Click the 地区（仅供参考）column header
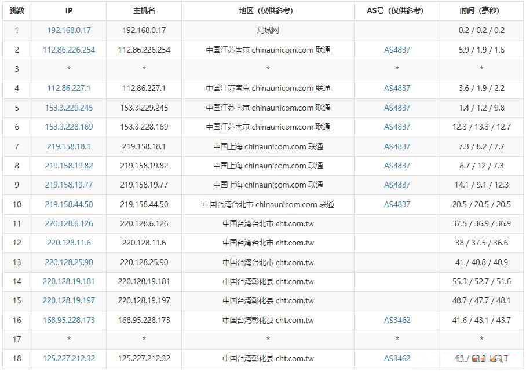The width and height of the screenshot is (526, 371). pos(268,11)
